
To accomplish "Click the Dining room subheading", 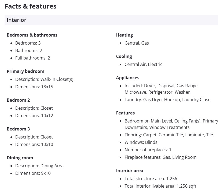I will click(x=20, y=158).
